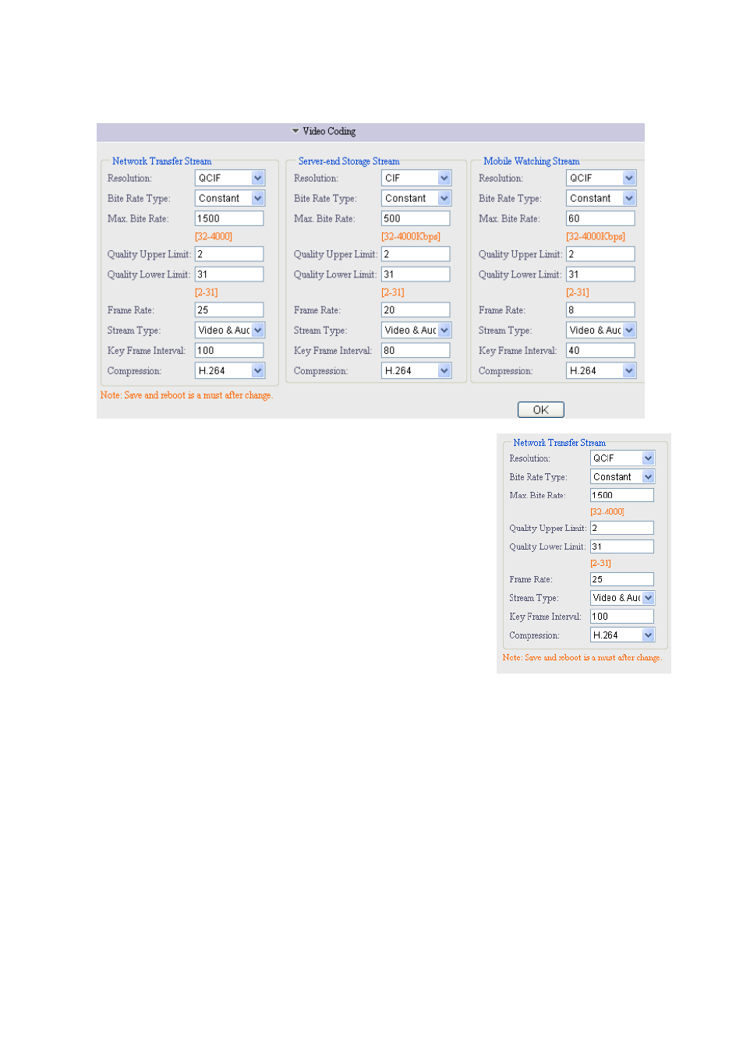Click the Network Transfer Stream title in main panel
743x1054 pixels.
click(161, 161)
